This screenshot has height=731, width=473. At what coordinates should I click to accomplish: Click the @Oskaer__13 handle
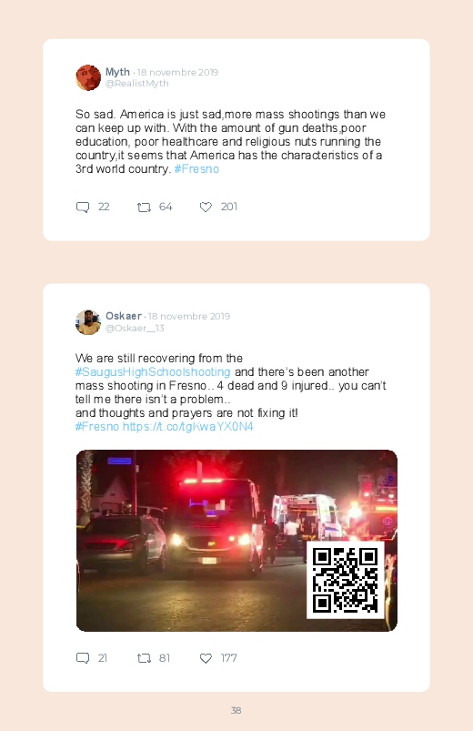point(135,329)
